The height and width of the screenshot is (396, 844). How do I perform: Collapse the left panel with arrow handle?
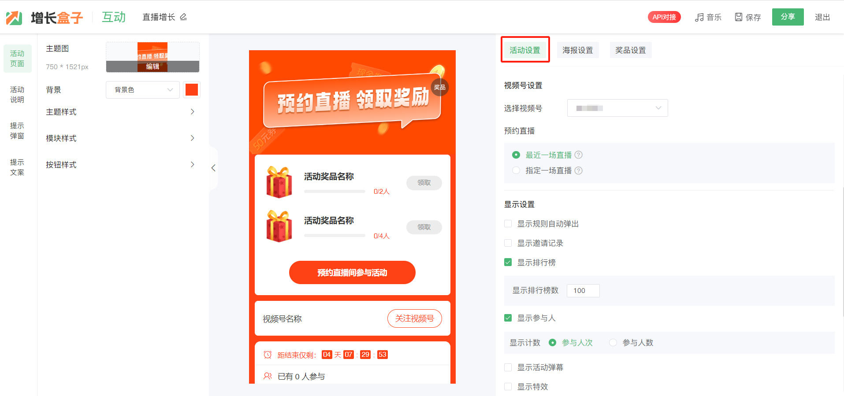point(213,168)
